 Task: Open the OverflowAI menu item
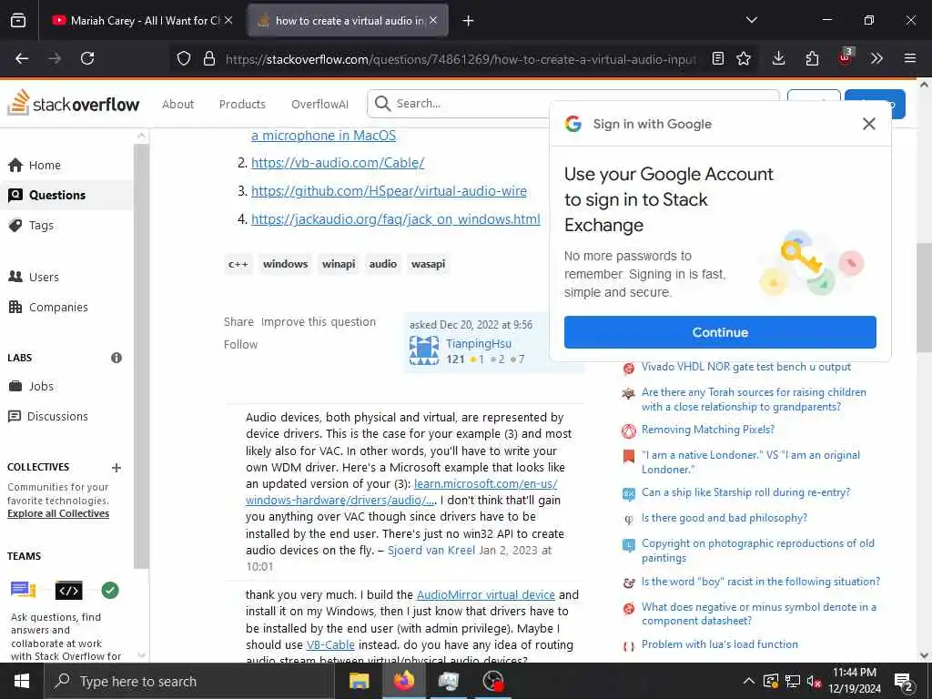click(319, 104)
